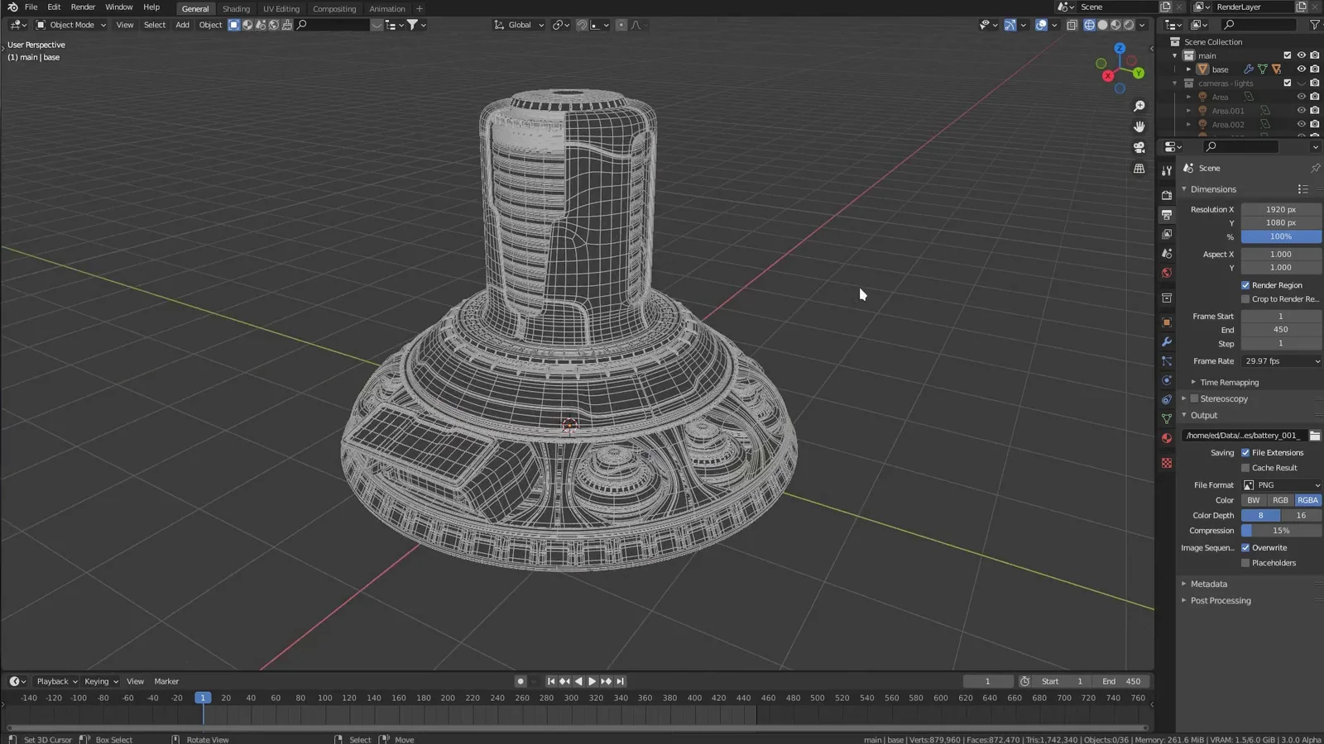Uncheck the cameras - lights collection checkbox
The image size is (1324, 744).
1288,83
